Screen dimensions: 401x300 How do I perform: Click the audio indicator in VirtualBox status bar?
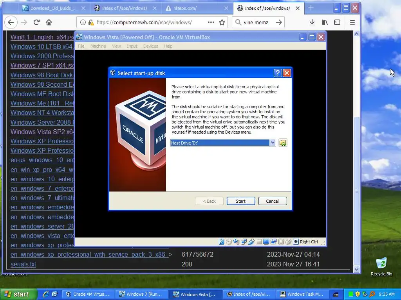[x=236, y=241]
